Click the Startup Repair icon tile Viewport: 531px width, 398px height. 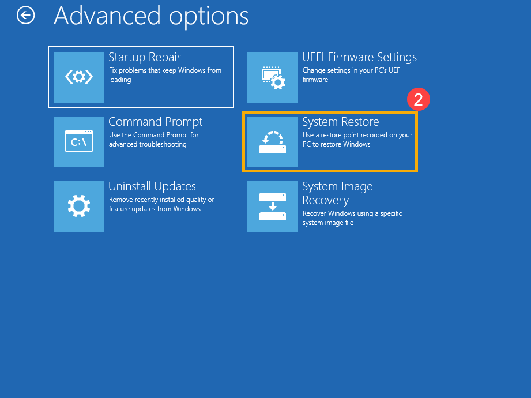tap(79, 77)
